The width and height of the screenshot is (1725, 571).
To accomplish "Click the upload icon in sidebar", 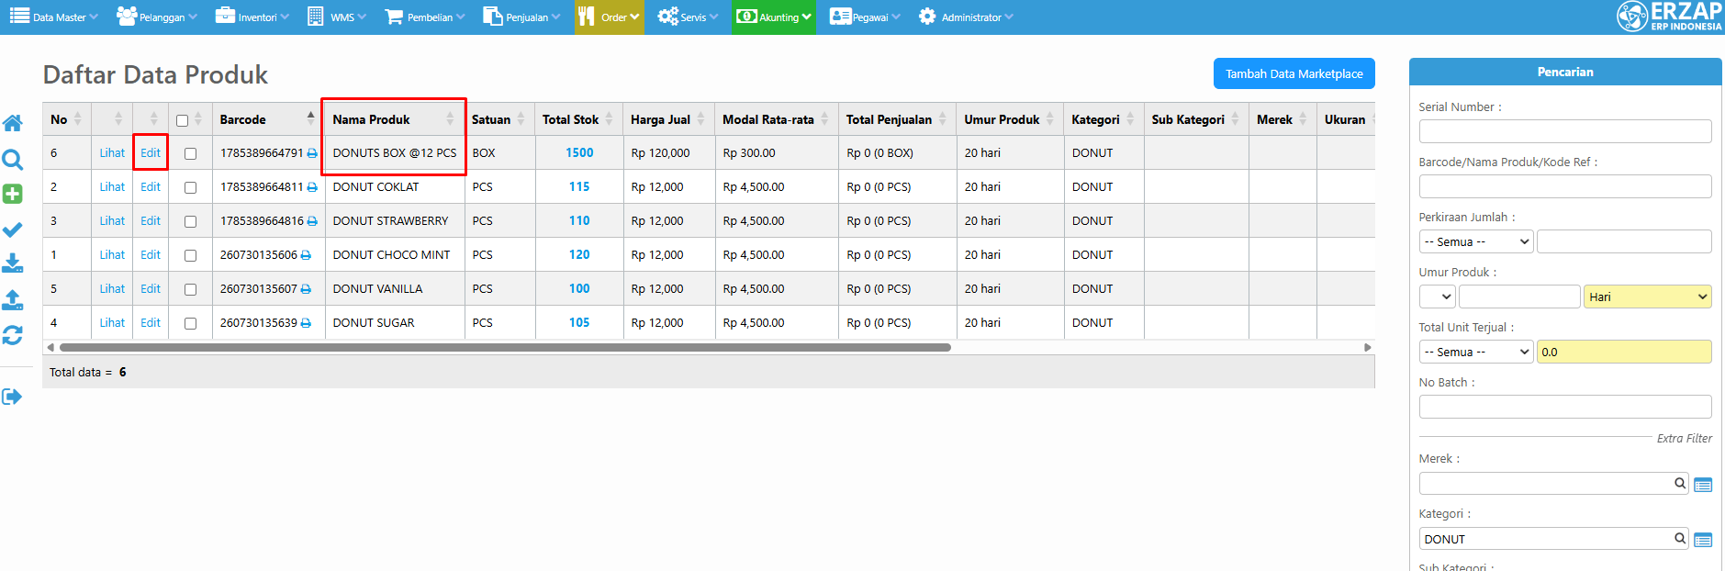I will (x=13, y=299).
